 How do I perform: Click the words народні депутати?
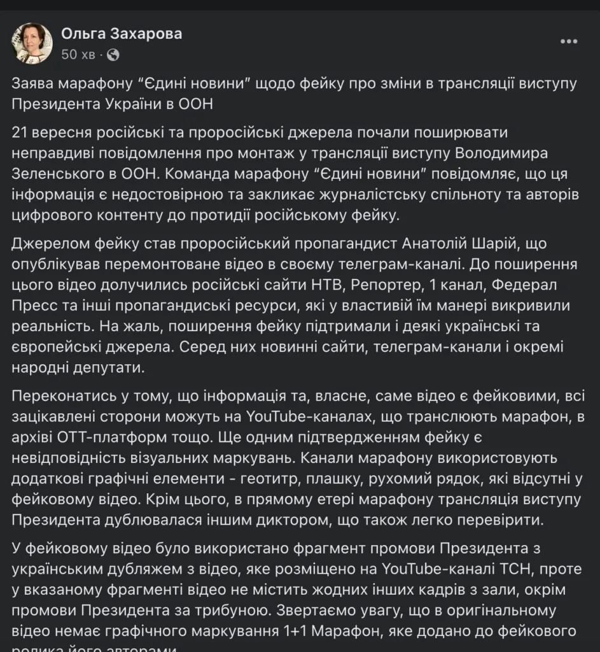[x=78, y=367]
